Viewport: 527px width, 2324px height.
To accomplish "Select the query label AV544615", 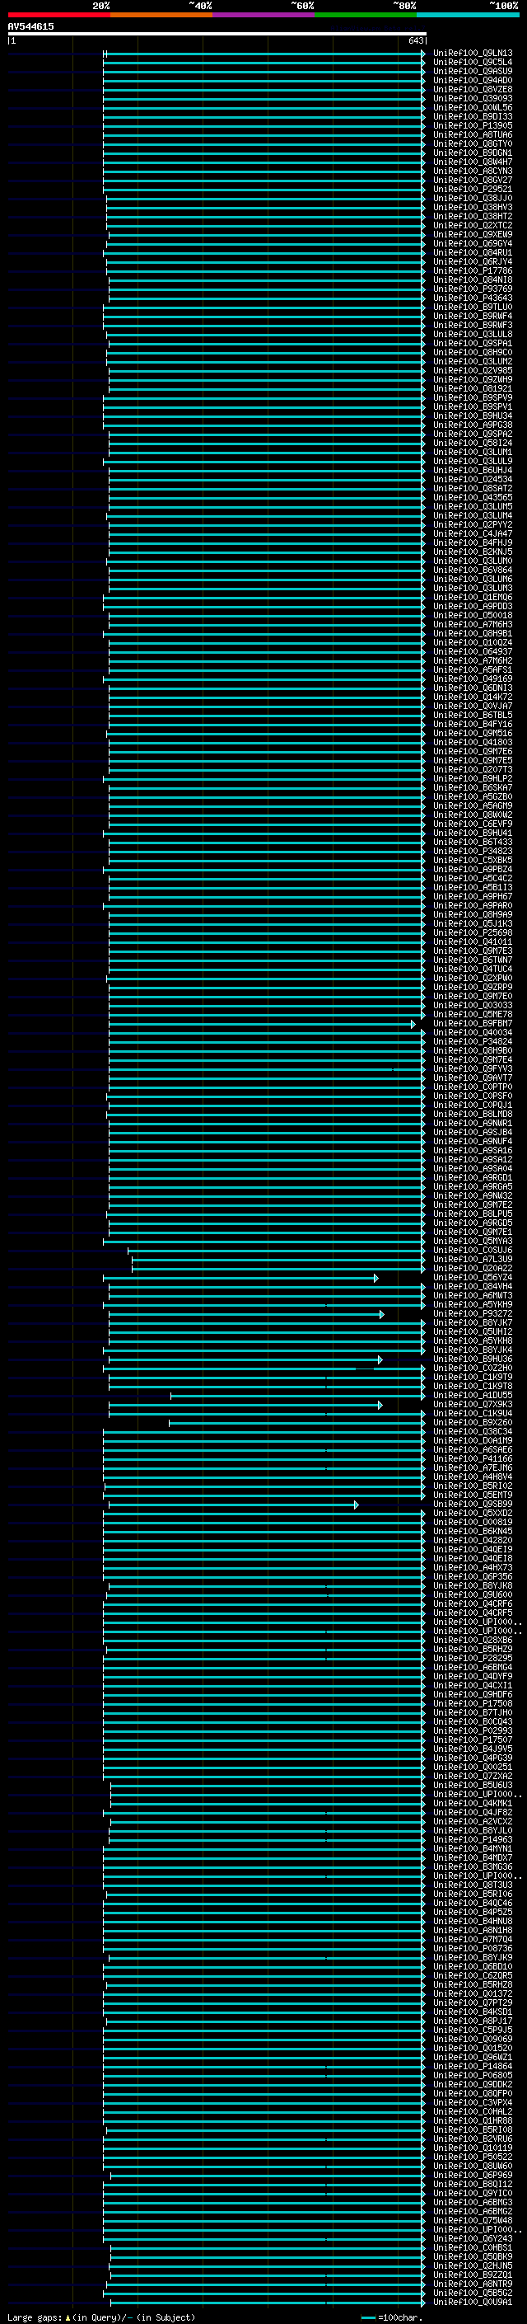I will point(30,27).
